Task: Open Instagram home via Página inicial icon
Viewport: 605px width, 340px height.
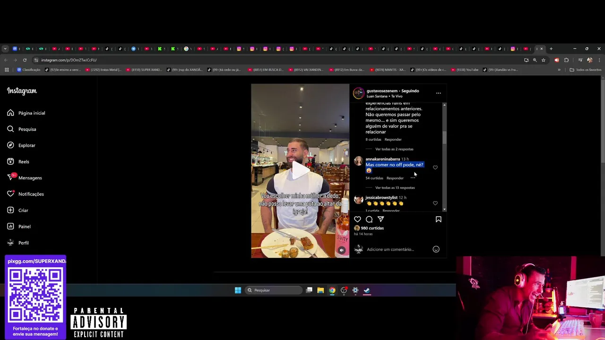Action: point(10,113)
